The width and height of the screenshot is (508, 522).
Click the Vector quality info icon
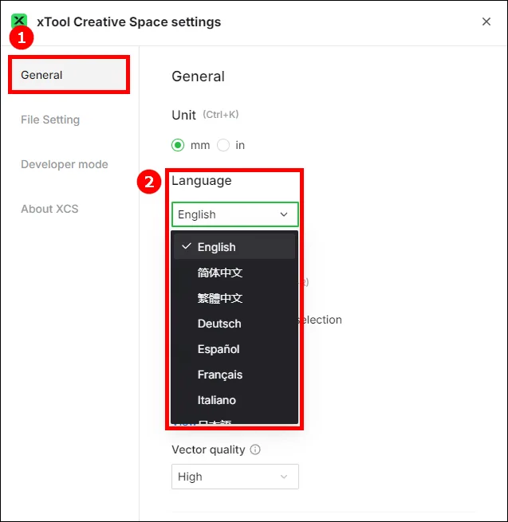coord(255,449)
